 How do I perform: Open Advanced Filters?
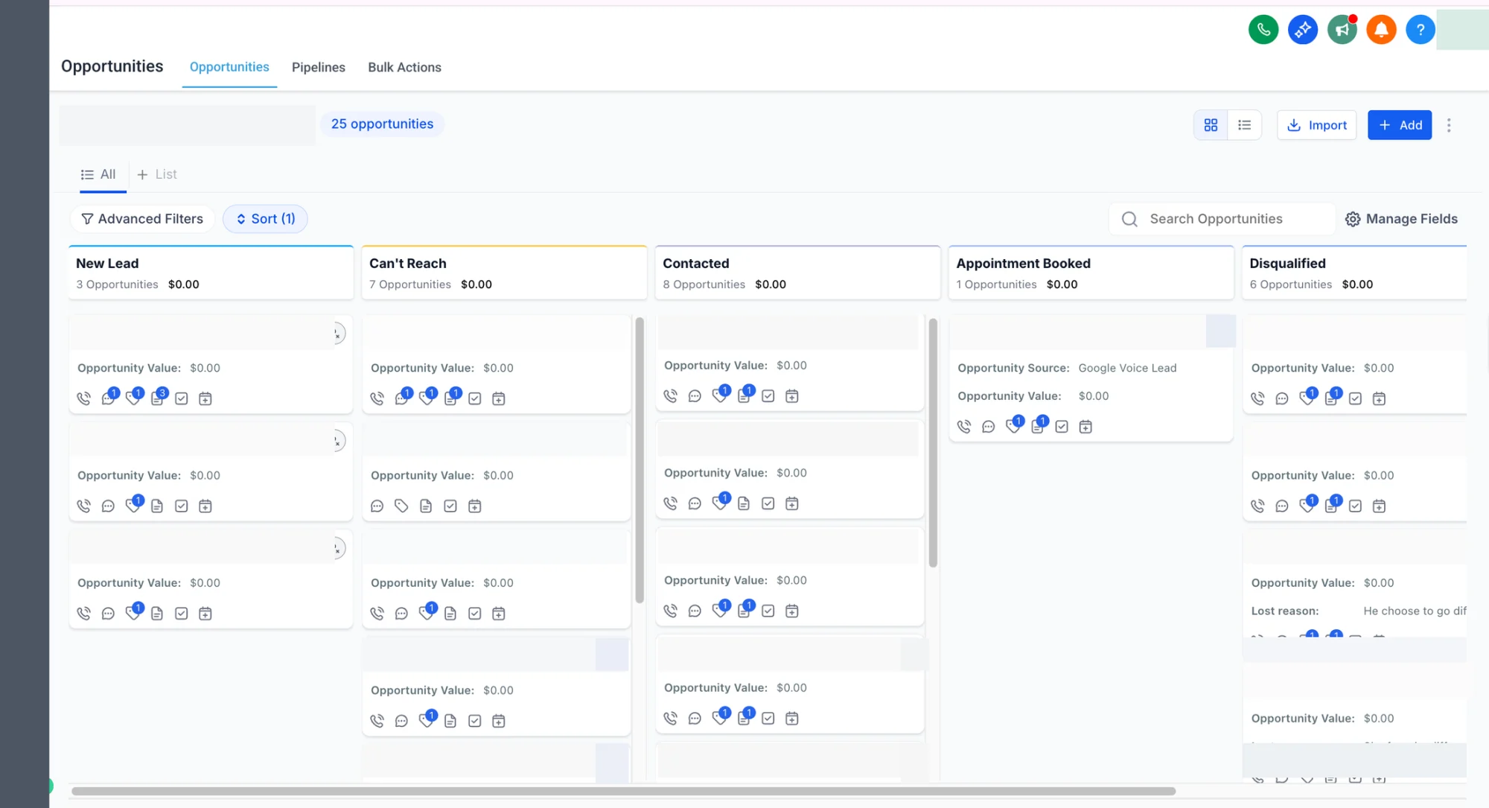pos(142,219)
